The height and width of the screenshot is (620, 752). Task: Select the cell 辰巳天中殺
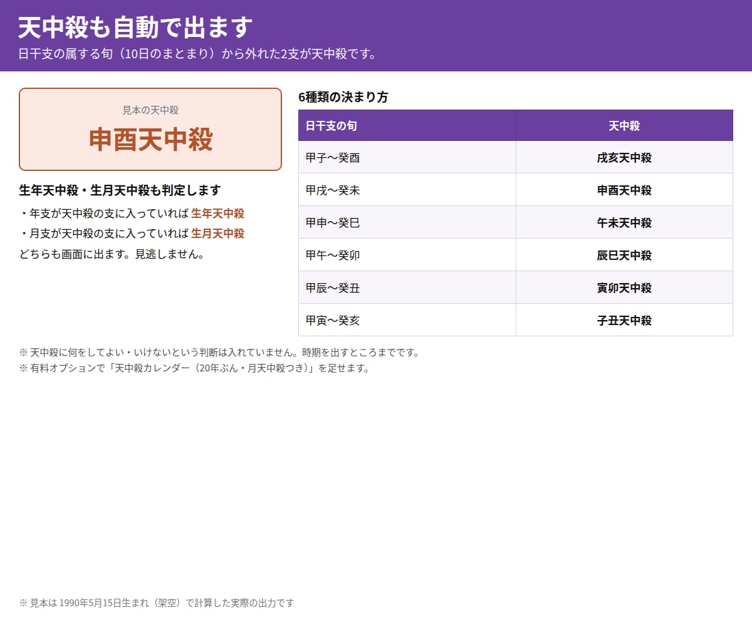(x=624, y=256)
